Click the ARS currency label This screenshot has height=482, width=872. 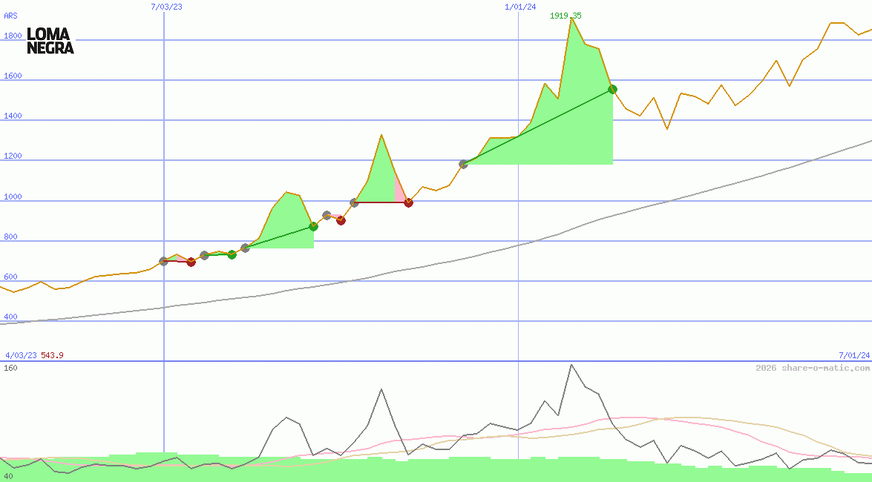click(x=10, y=15)
